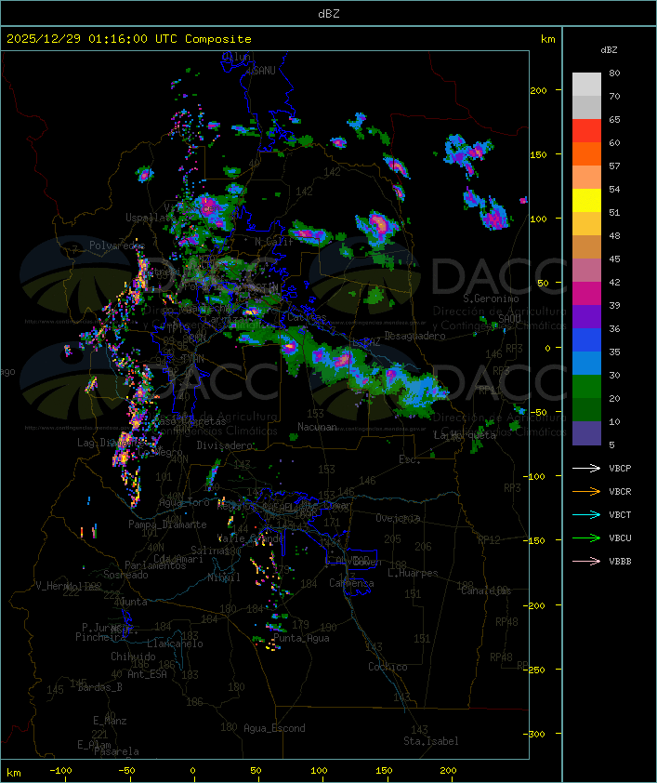The image size is (657, 783).
Task: Click the 'L.Huarpes' map label
Action: pyautogui.click(x=413, y=573)
